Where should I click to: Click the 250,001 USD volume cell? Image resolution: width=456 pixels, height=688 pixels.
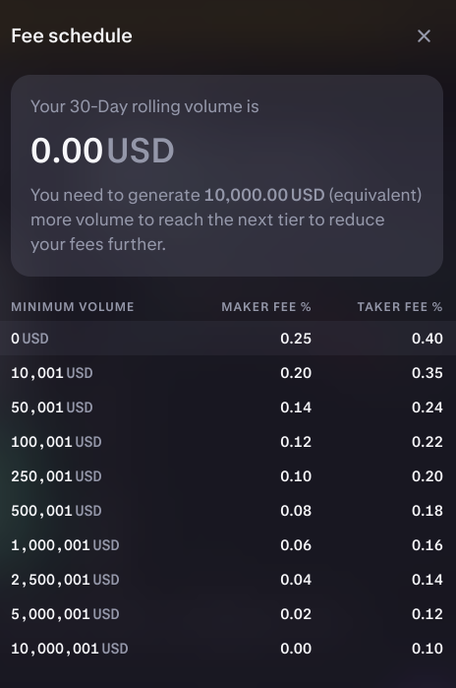(56, 476)
